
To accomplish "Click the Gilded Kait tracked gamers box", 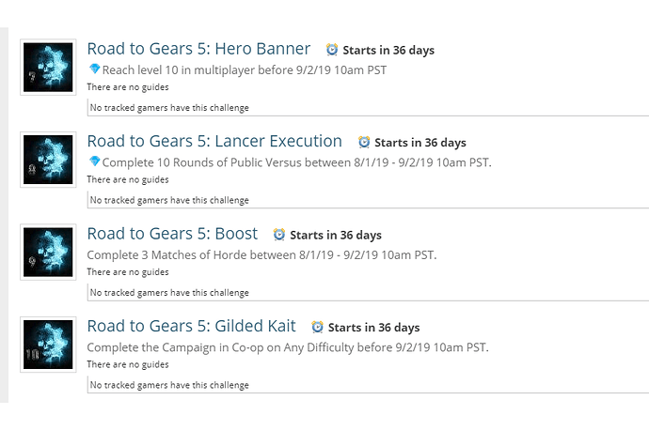I will tap(367, 385).
